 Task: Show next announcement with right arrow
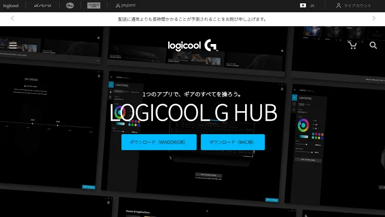coord(373,18)
